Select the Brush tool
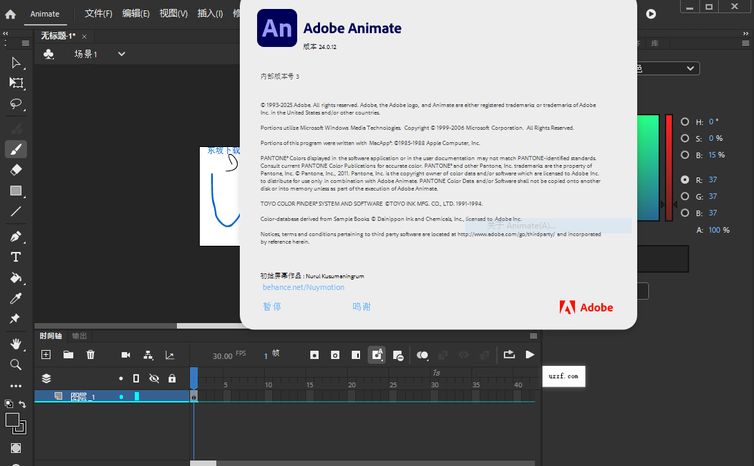 click(16, 148)
